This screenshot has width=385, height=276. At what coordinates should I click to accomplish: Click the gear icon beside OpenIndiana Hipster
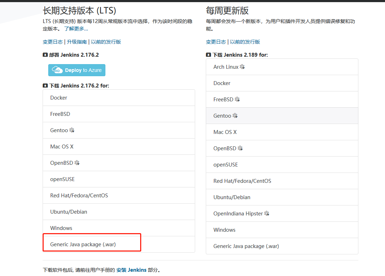[x=266, y=213]
